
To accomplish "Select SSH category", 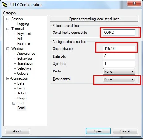I will pos(21,103).
